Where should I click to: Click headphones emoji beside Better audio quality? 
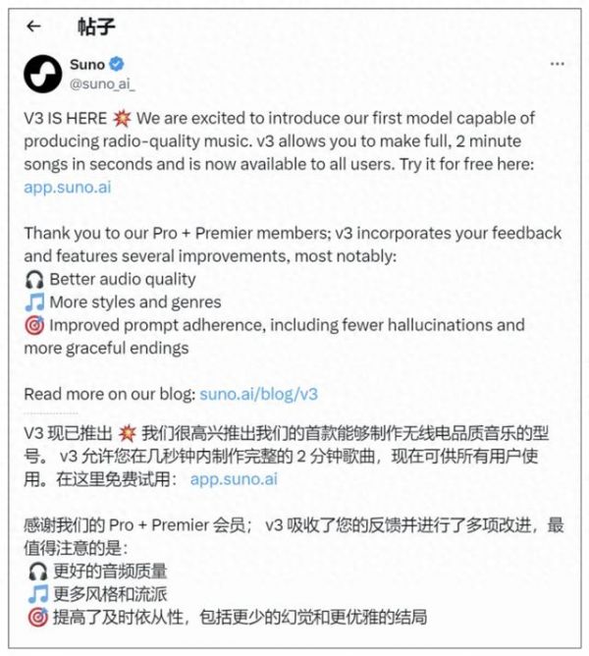pyautogui.click(x=34, y=280)
